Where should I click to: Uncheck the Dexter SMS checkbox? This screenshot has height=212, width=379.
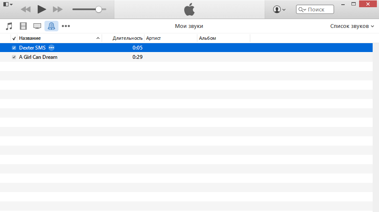click(14, 48)
